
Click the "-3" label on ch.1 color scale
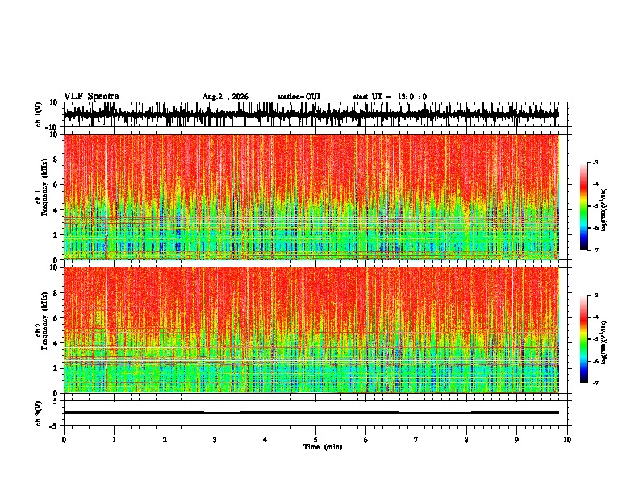pyautogui.click(x=595, y=162)
